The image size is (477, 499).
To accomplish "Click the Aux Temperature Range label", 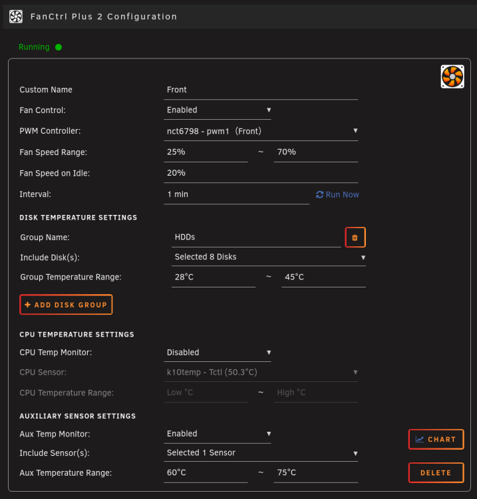I will pyautogui.click(x=66, y=473).
